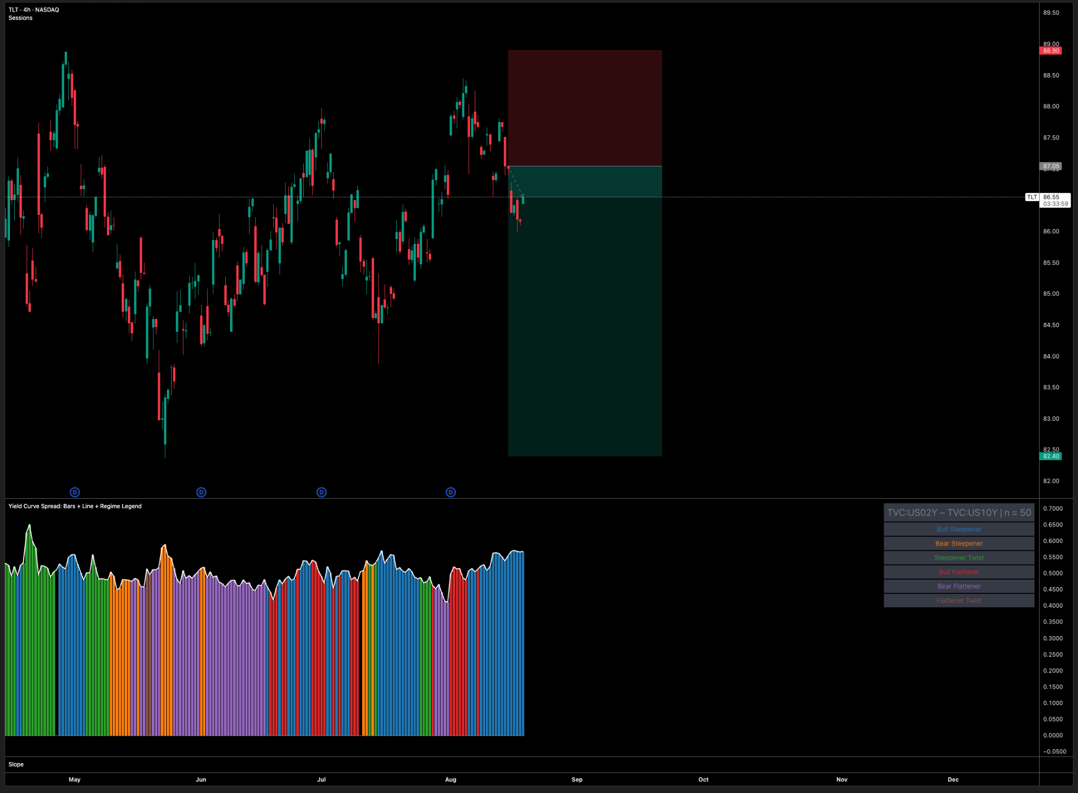
Task: Click the dividend marker near Jun
Action: [201, 492]
